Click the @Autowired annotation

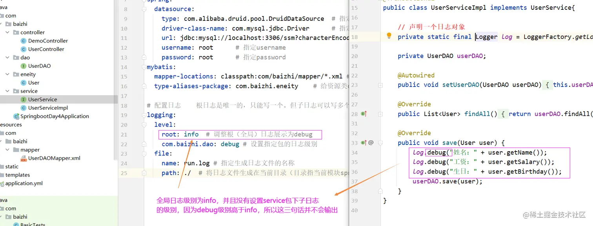click(416, 75)
